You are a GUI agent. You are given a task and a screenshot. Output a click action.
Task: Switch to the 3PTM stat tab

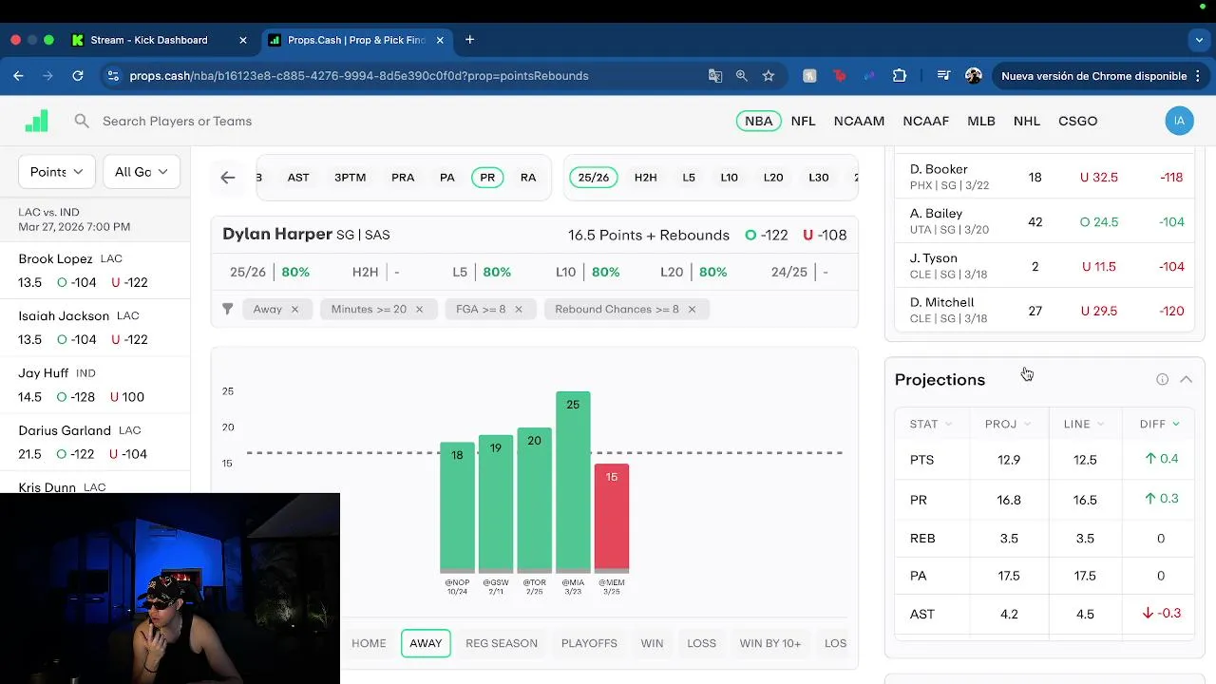pyautogui.click(x=350, y=178)
